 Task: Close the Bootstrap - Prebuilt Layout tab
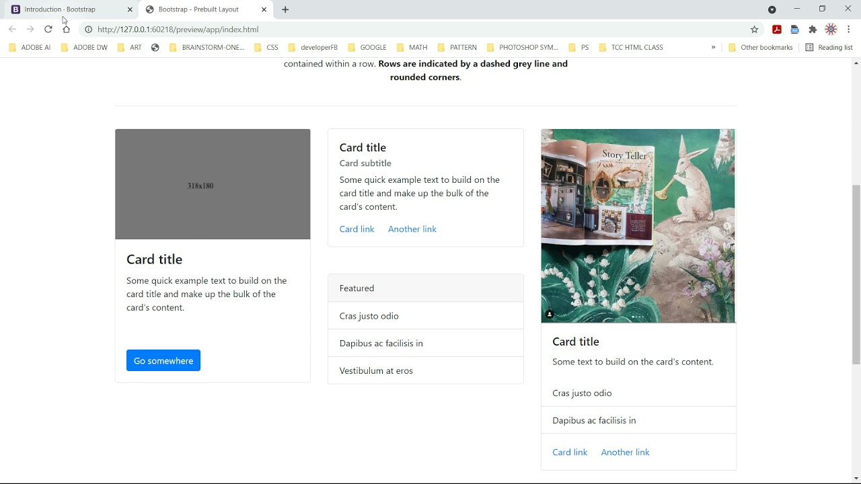point(264,9)
